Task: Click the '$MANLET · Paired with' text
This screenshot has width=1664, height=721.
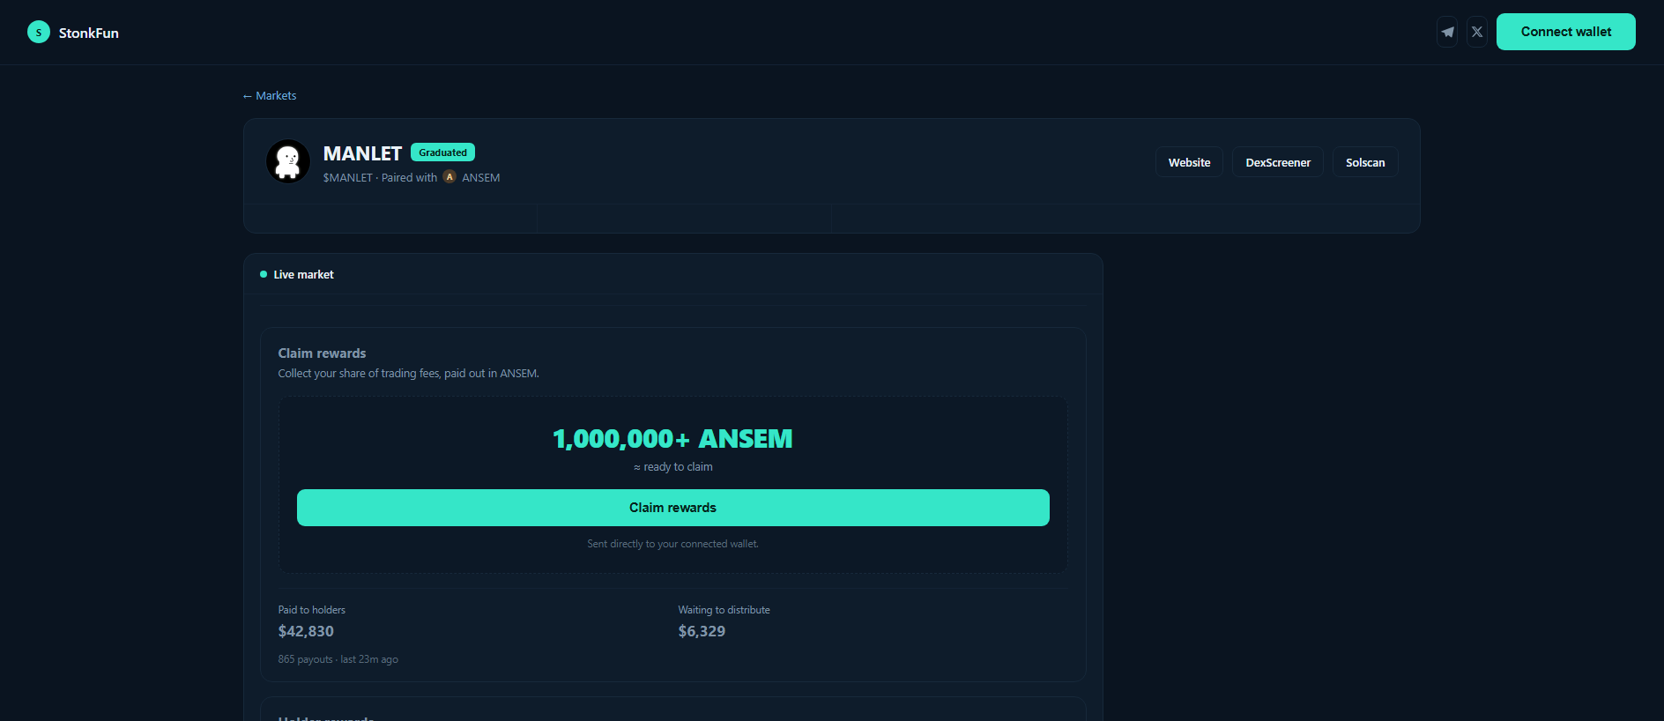Action: tap(380, 177)
